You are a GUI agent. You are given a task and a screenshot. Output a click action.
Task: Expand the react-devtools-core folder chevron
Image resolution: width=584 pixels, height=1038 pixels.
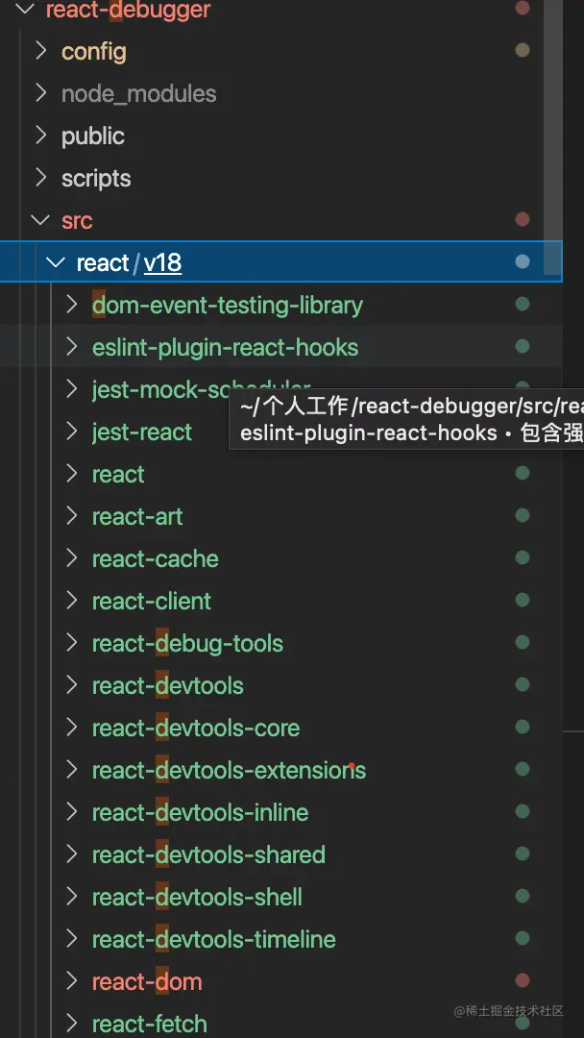click(x=71, y=728)
